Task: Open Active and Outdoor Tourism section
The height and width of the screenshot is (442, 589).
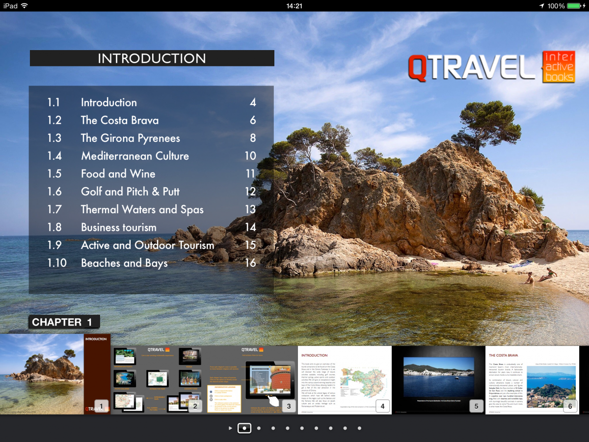Action: pos(152,245)
